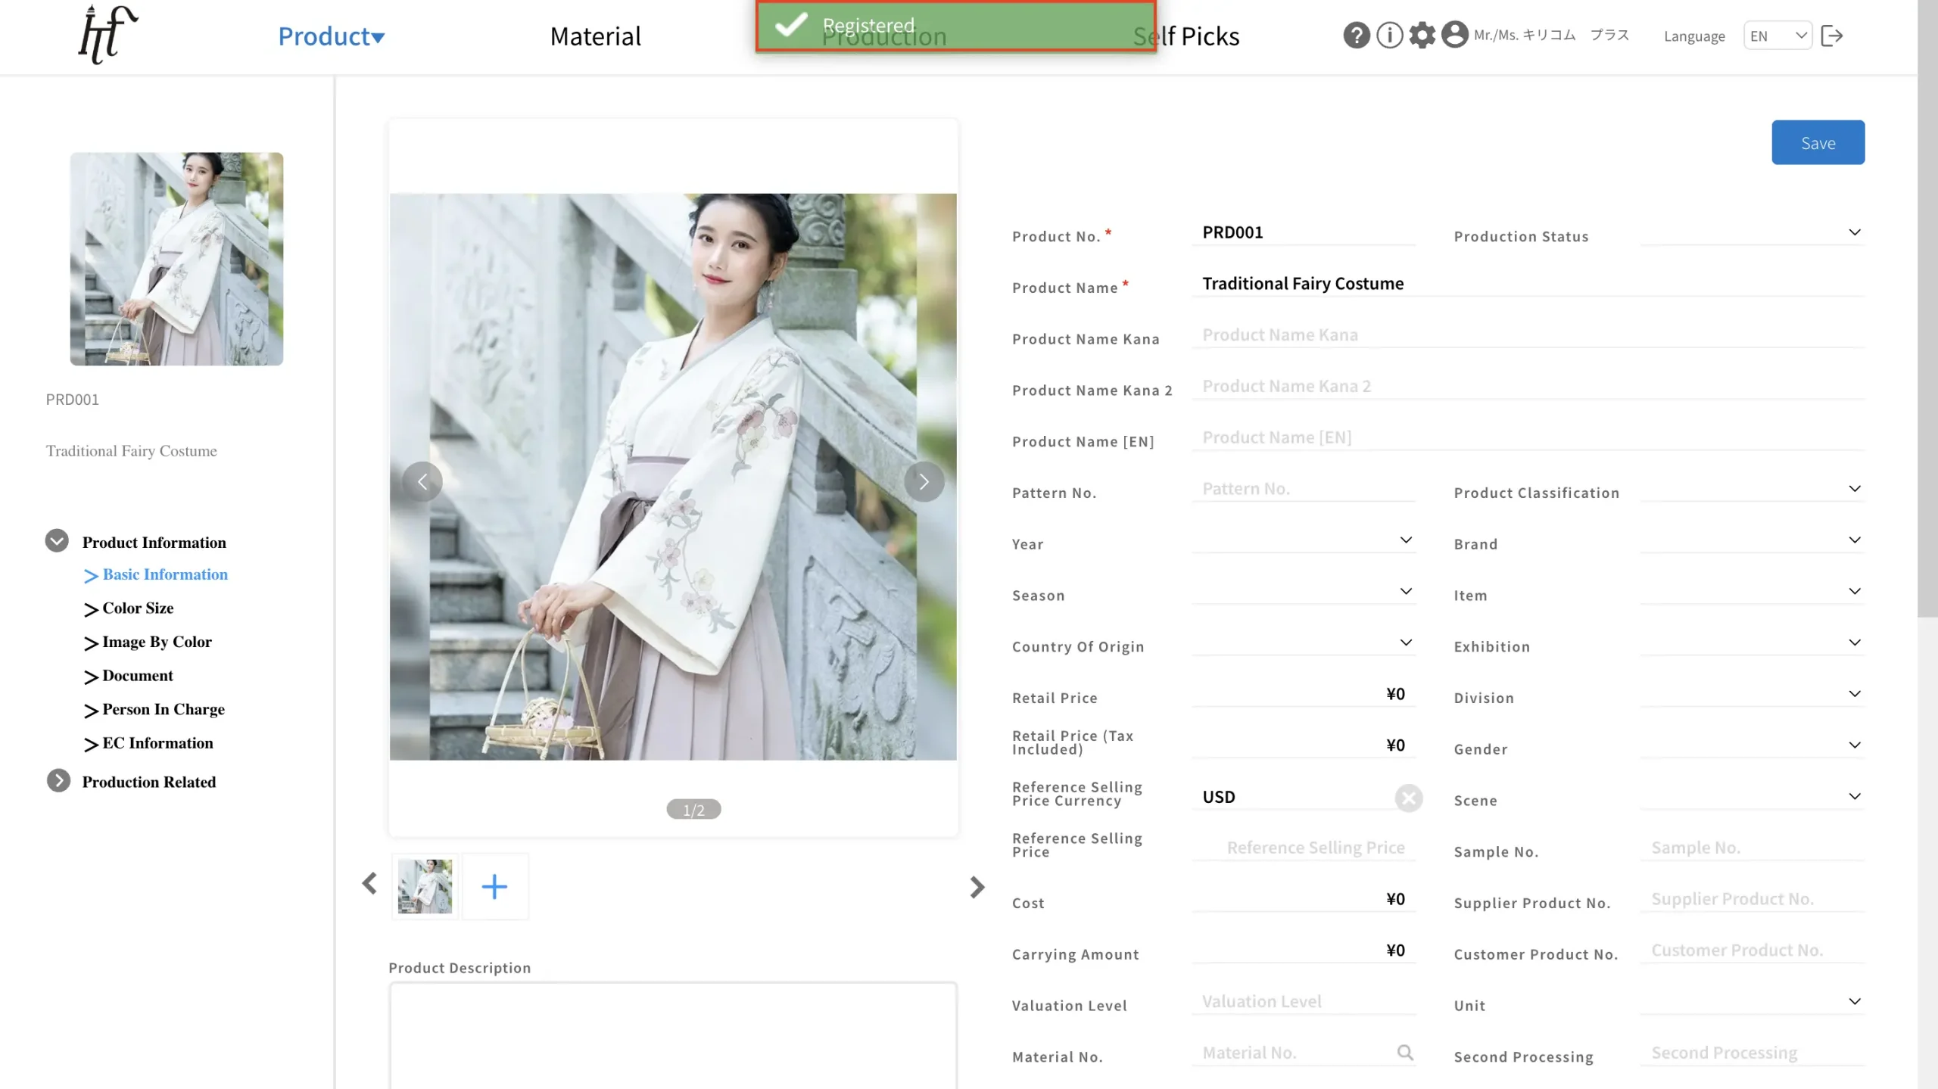Open the Year dropdown

click(1303, 540)
